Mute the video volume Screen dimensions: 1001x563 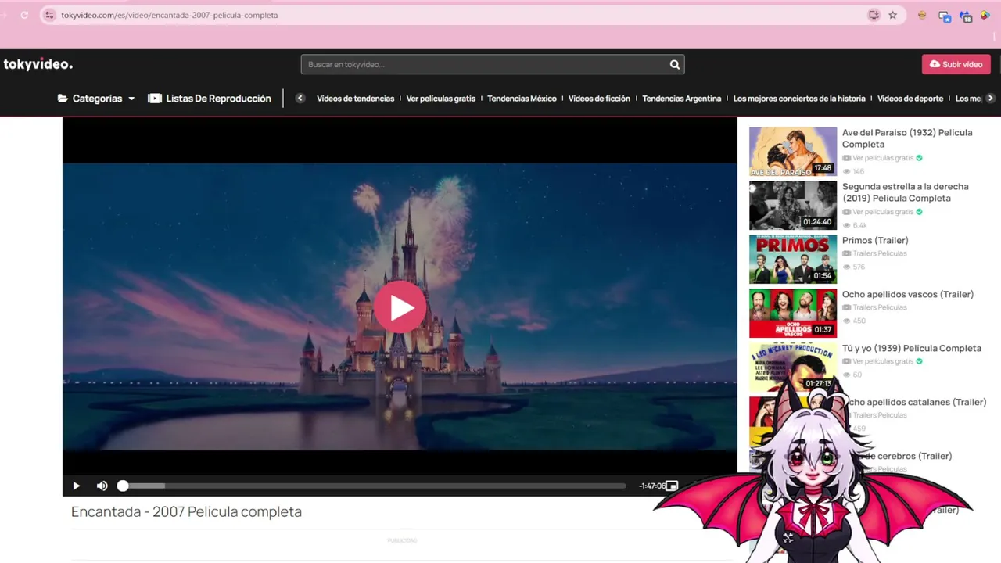(102, 486)
